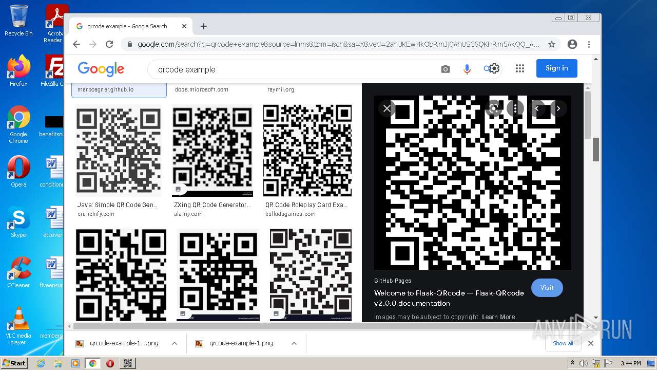The height and width of the screenshot is (370, 657).
Task: Open alamy.com source link
Action: (188, 214)
